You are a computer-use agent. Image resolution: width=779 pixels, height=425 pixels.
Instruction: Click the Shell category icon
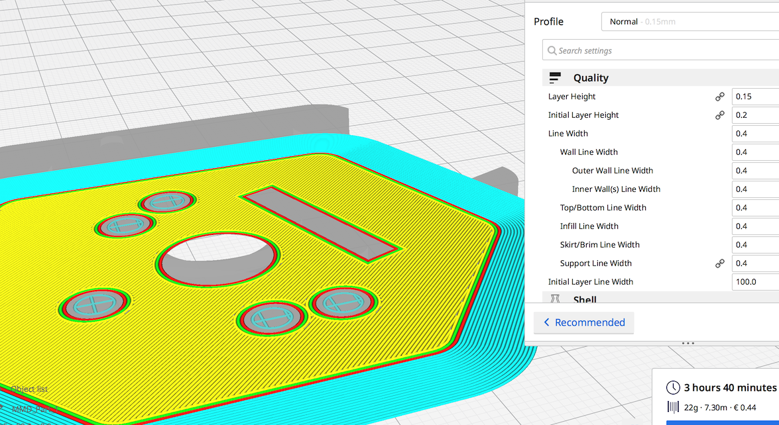tap(555, 299)
